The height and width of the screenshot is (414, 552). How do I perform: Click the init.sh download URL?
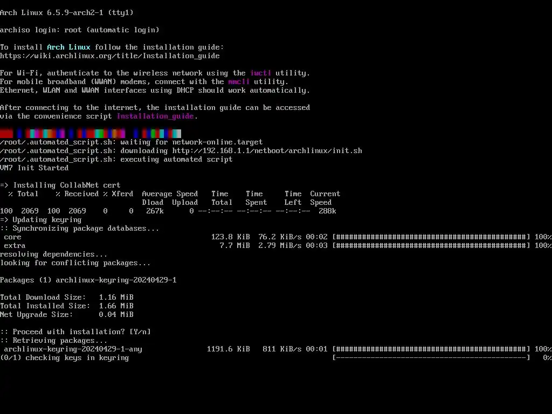tap(267, 151)
